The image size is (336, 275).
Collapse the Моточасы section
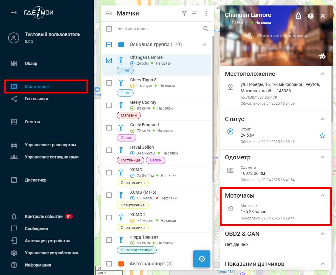click(x=323, y=195)
